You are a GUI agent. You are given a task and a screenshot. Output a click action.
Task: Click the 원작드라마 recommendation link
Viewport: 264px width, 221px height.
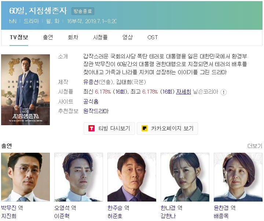click(x=96, y=111)
